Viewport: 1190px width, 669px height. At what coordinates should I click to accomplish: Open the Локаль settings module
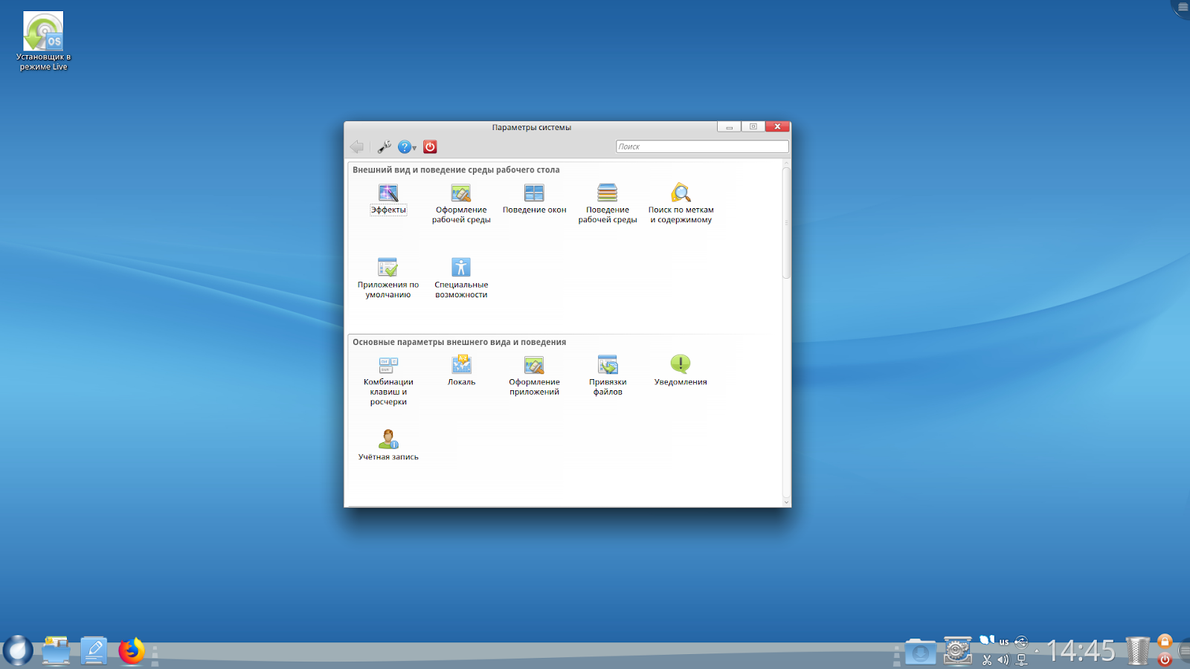tap(461, 371)
